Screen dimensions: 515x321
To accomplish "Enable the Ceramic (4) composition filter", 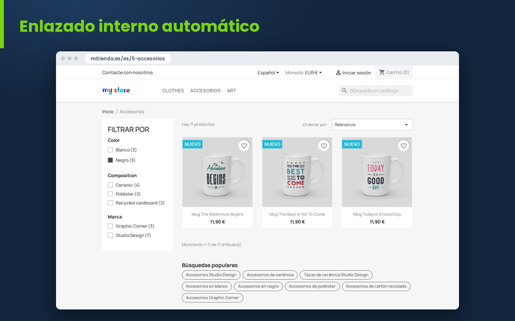I will tap(110, 185).
